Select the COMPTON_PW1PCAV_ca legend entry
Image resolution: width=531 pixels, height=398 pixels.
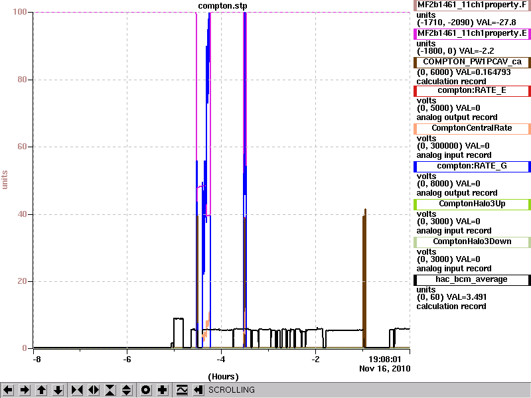pos(472,62)
